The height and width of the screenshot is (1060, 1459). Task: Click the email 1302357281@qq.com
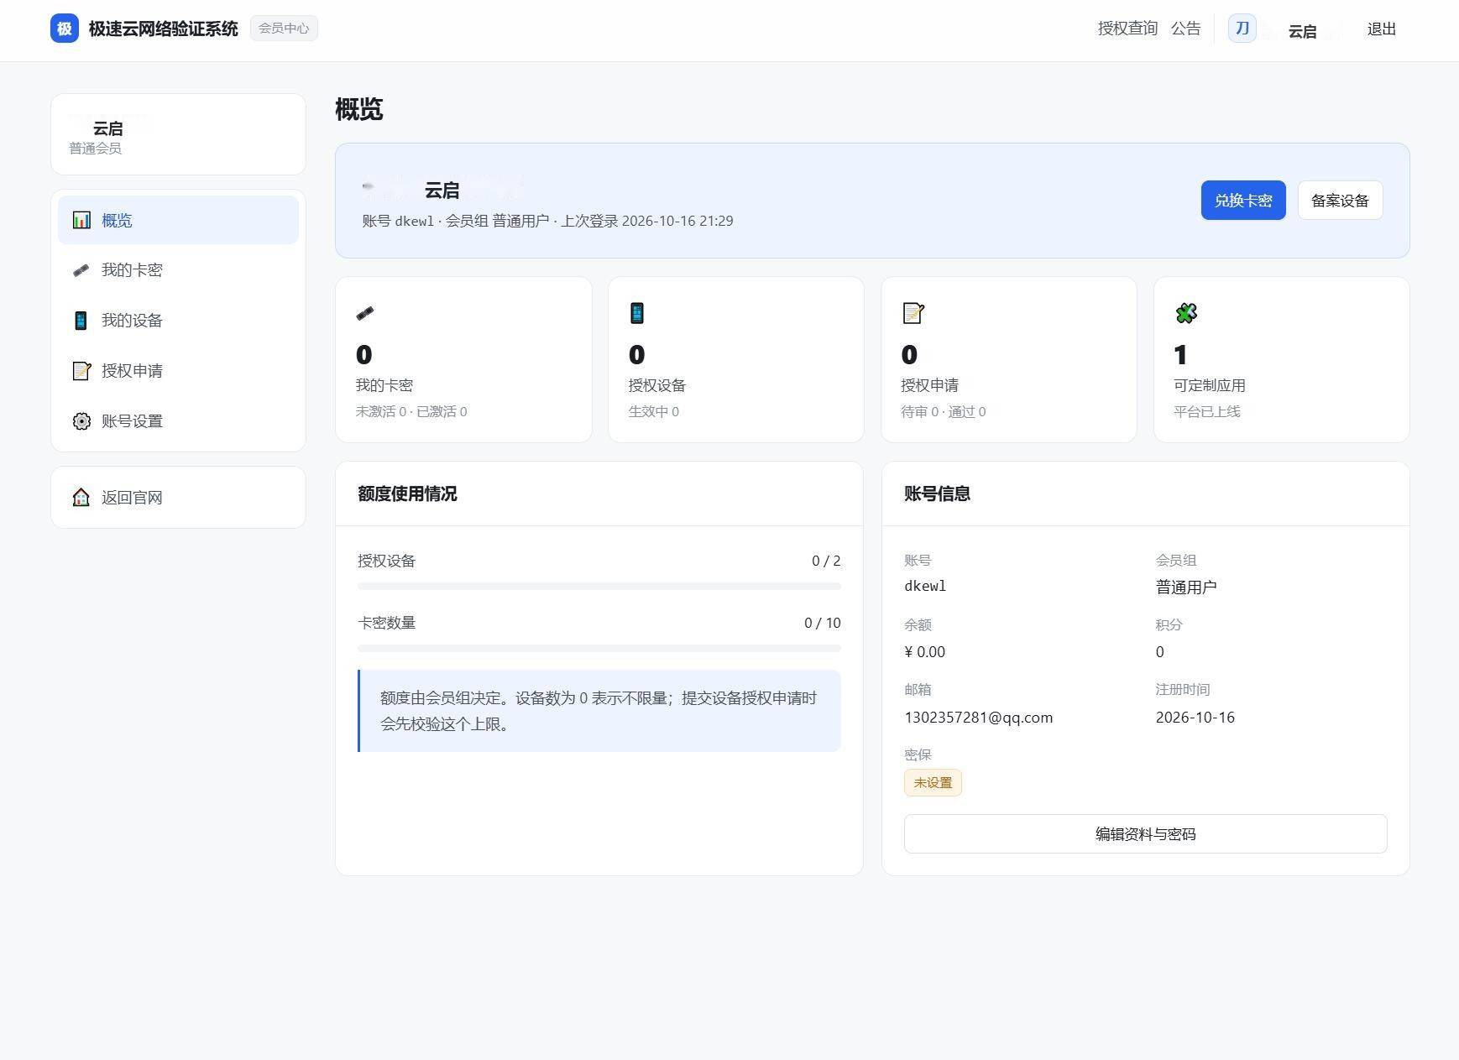click(978, 718)
